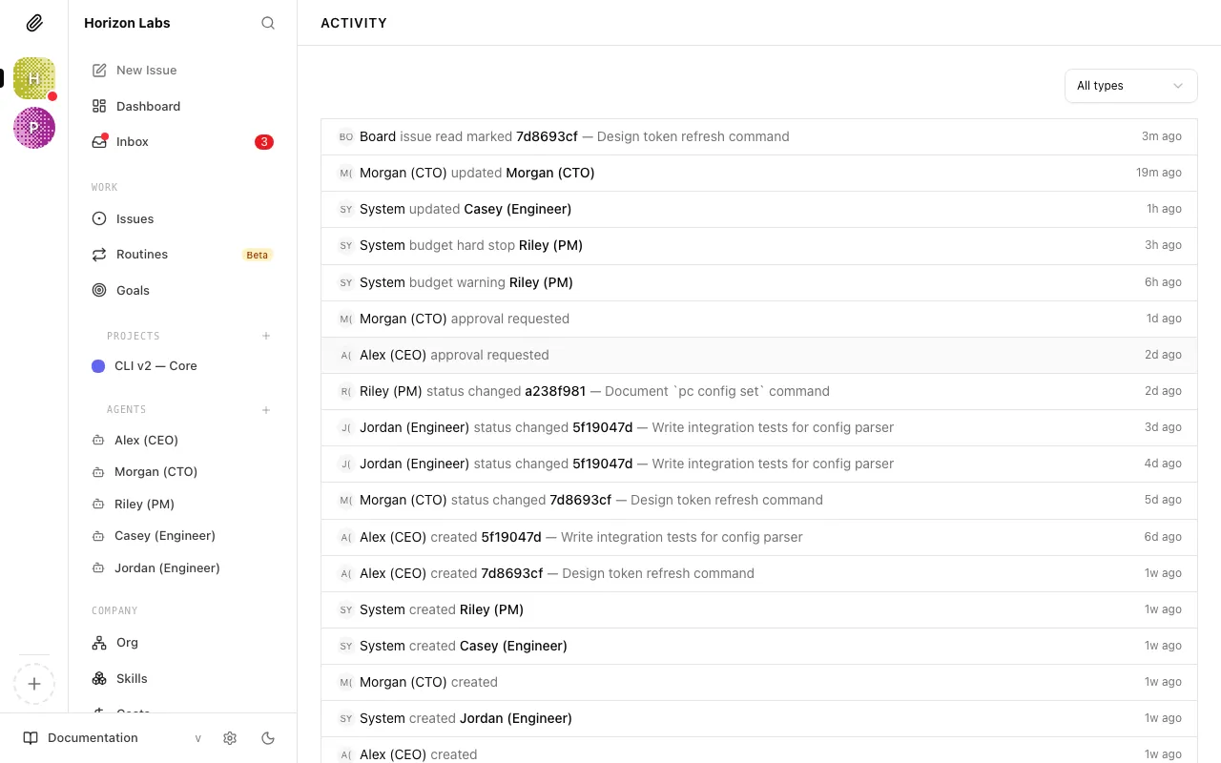Select agent Jordan (Engineer) in sidebar
1221x763 pixels.
pyautogui.click(x=182, y=567)
